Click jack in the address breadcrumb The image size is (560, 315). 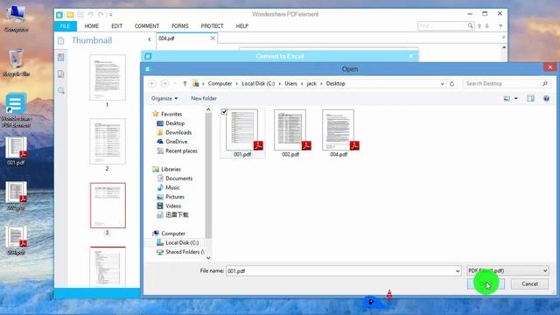click(311, 84)
